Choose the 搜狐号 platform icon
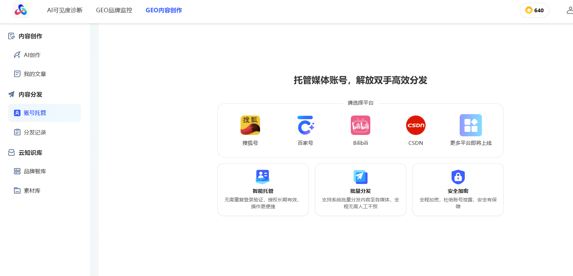The image size is (573, 276). point(250,125)
